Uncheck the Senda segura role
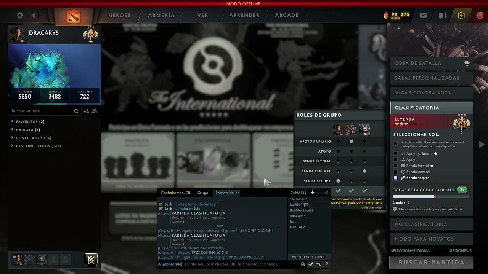 click(395, 178)
